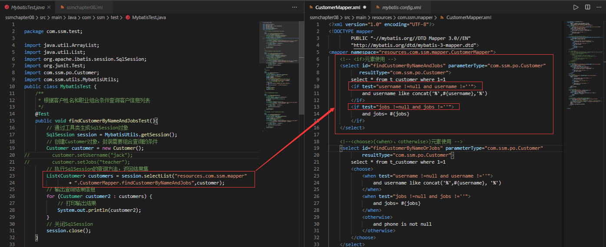The height and width of the screenshot is (247, 606).
Task: Open More Actions menu in left editor group
Action: pyautogui.click(x=295, y=7)
